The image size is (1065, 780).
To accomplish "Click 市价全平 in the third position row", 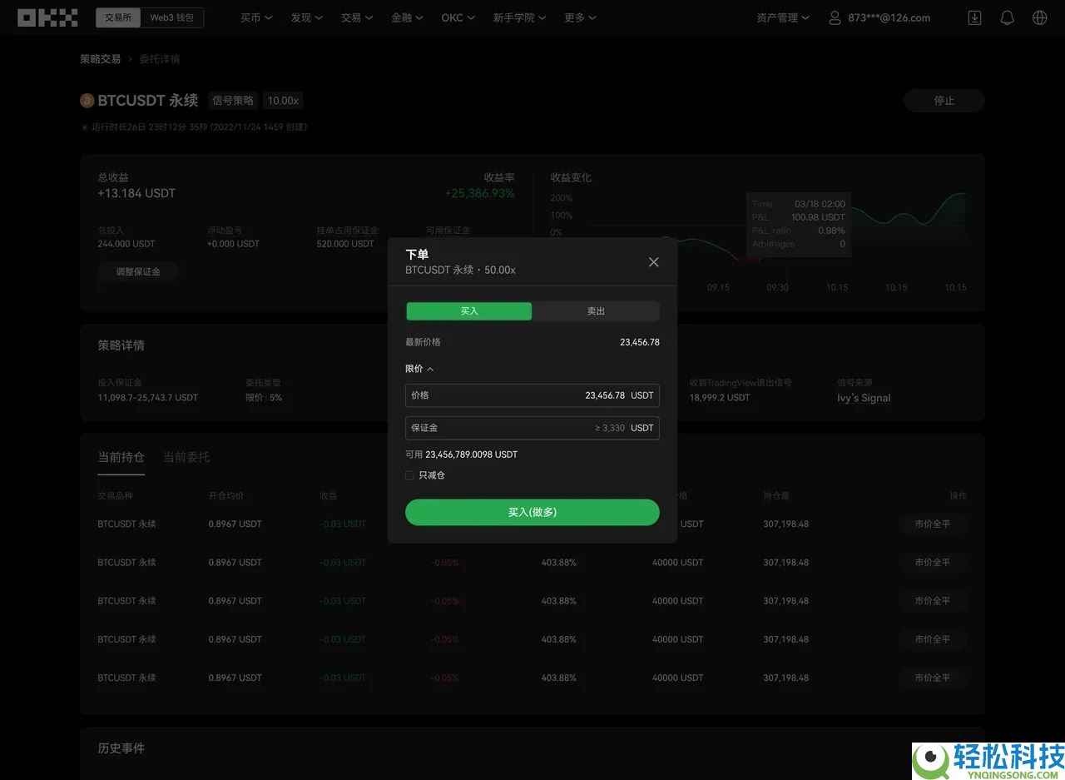I will click(932, 601).
